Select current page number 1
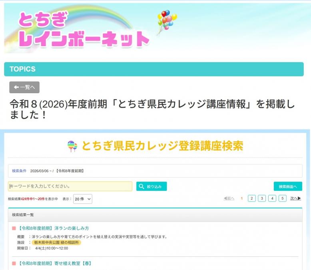Image resolution: width=311 pixels, height=270 pixels. tap(241, 198)
